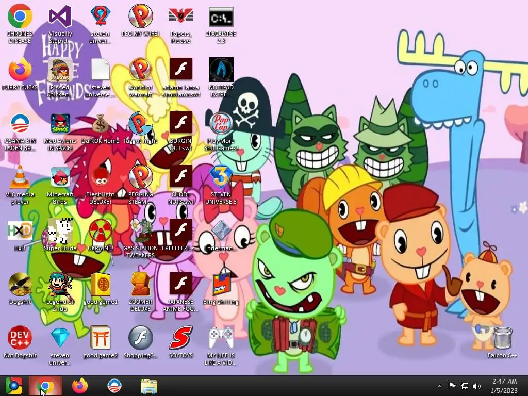Open the DarkOK Home money bag icon

point(101,124)
